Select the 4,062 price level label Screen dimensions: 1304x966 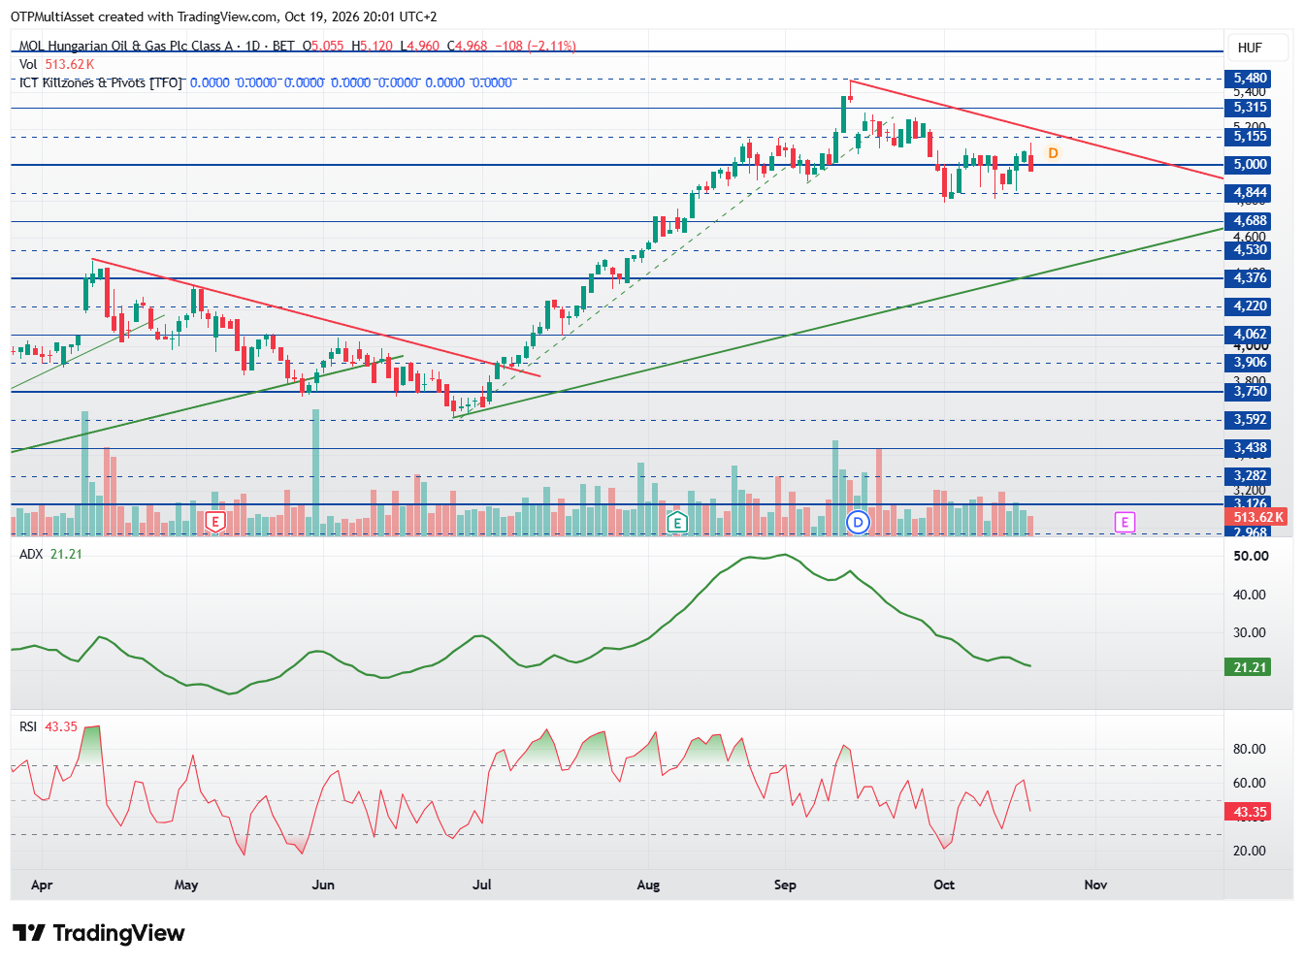(1250, 335)
